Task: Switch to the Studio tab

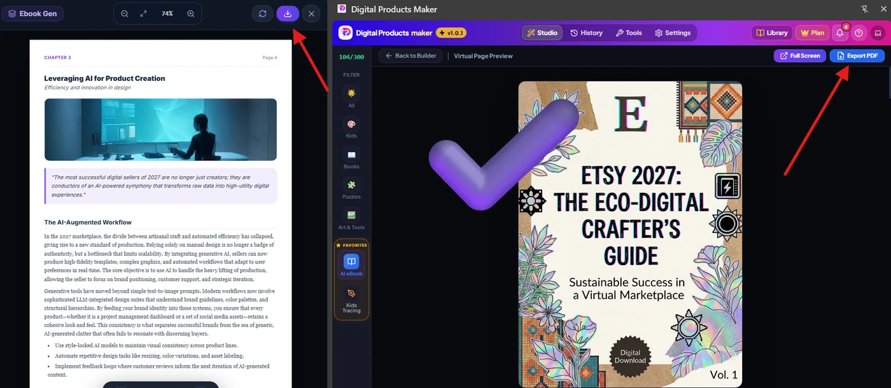Action: 542,32
